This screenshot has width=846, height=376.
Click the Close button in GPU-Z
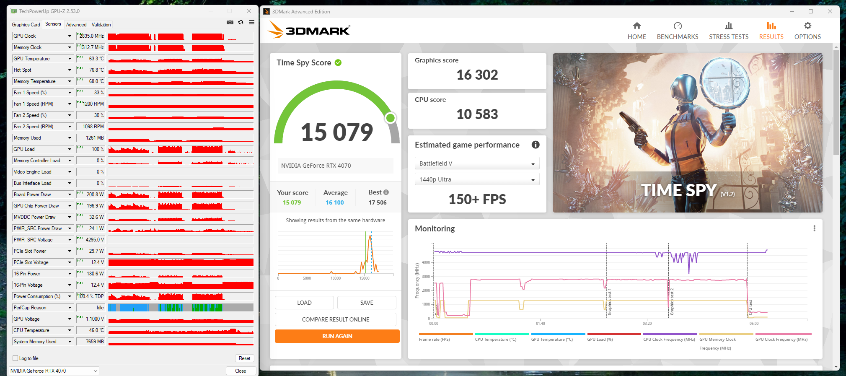point(241,371)
